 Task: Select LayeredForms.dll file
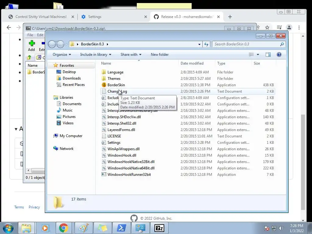(121, 130)
